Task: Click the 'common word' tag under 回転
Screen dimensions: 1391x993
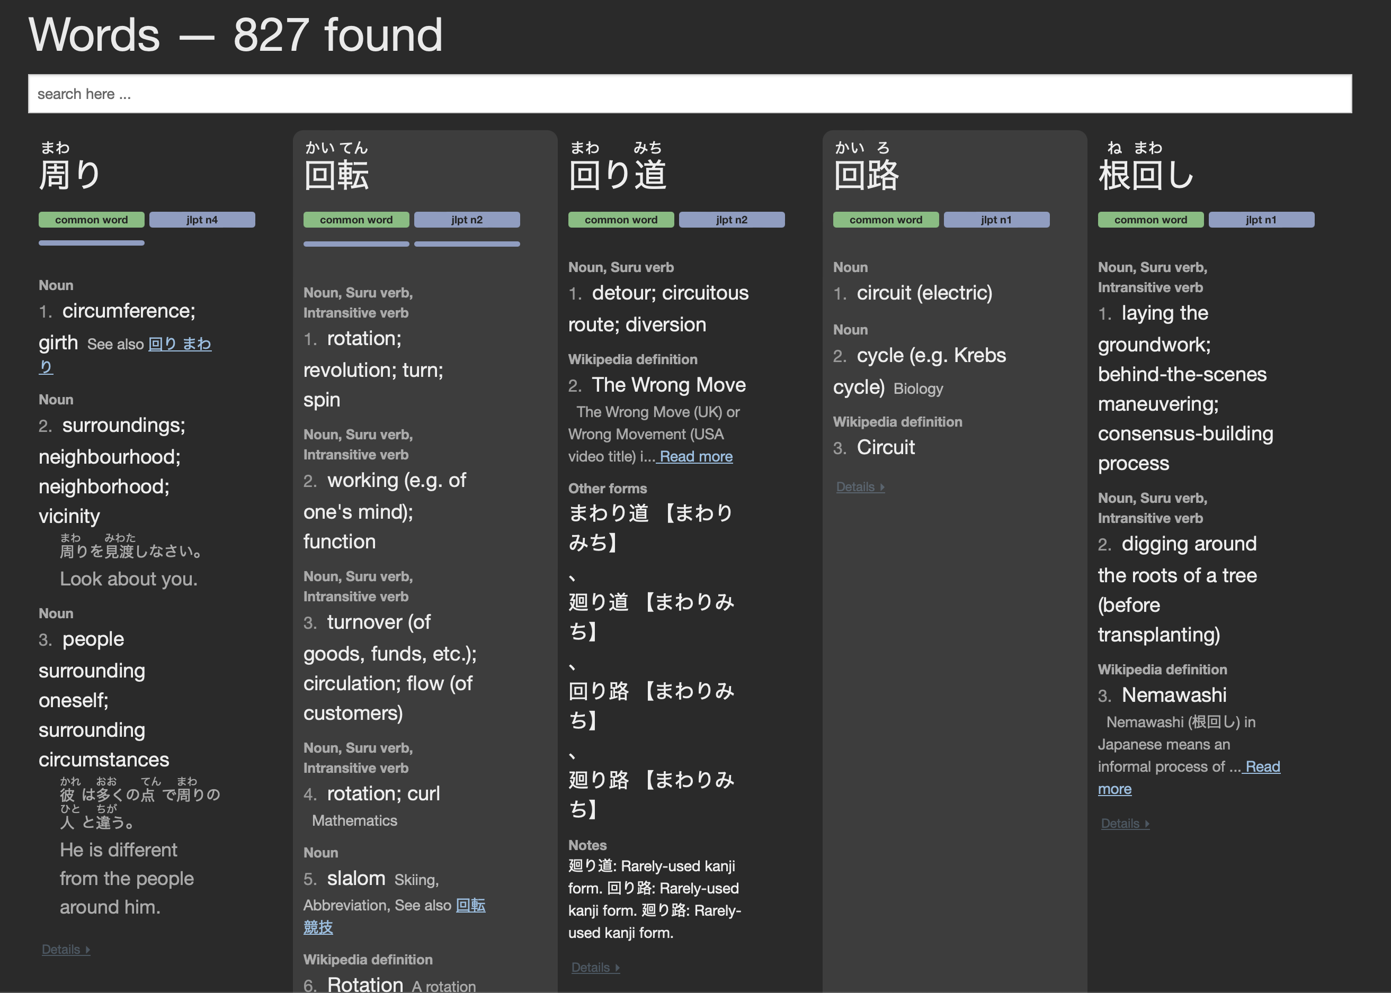Action: click(355, 220)
